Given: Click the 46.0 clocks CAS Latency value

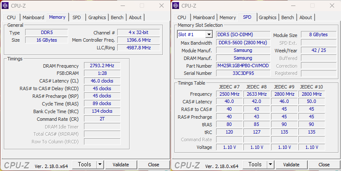Looking at the screenshot, I should click(x=102, y=81).
